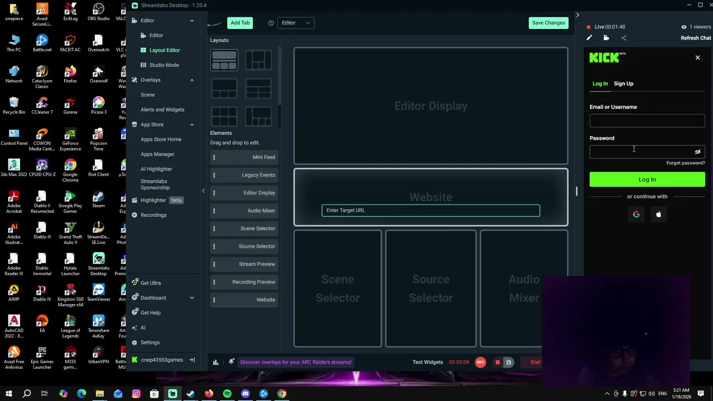This screenshot has height=401, width=713.
Task: Collapse the side navigation with the chevron
Action: [x=203, y=191]
